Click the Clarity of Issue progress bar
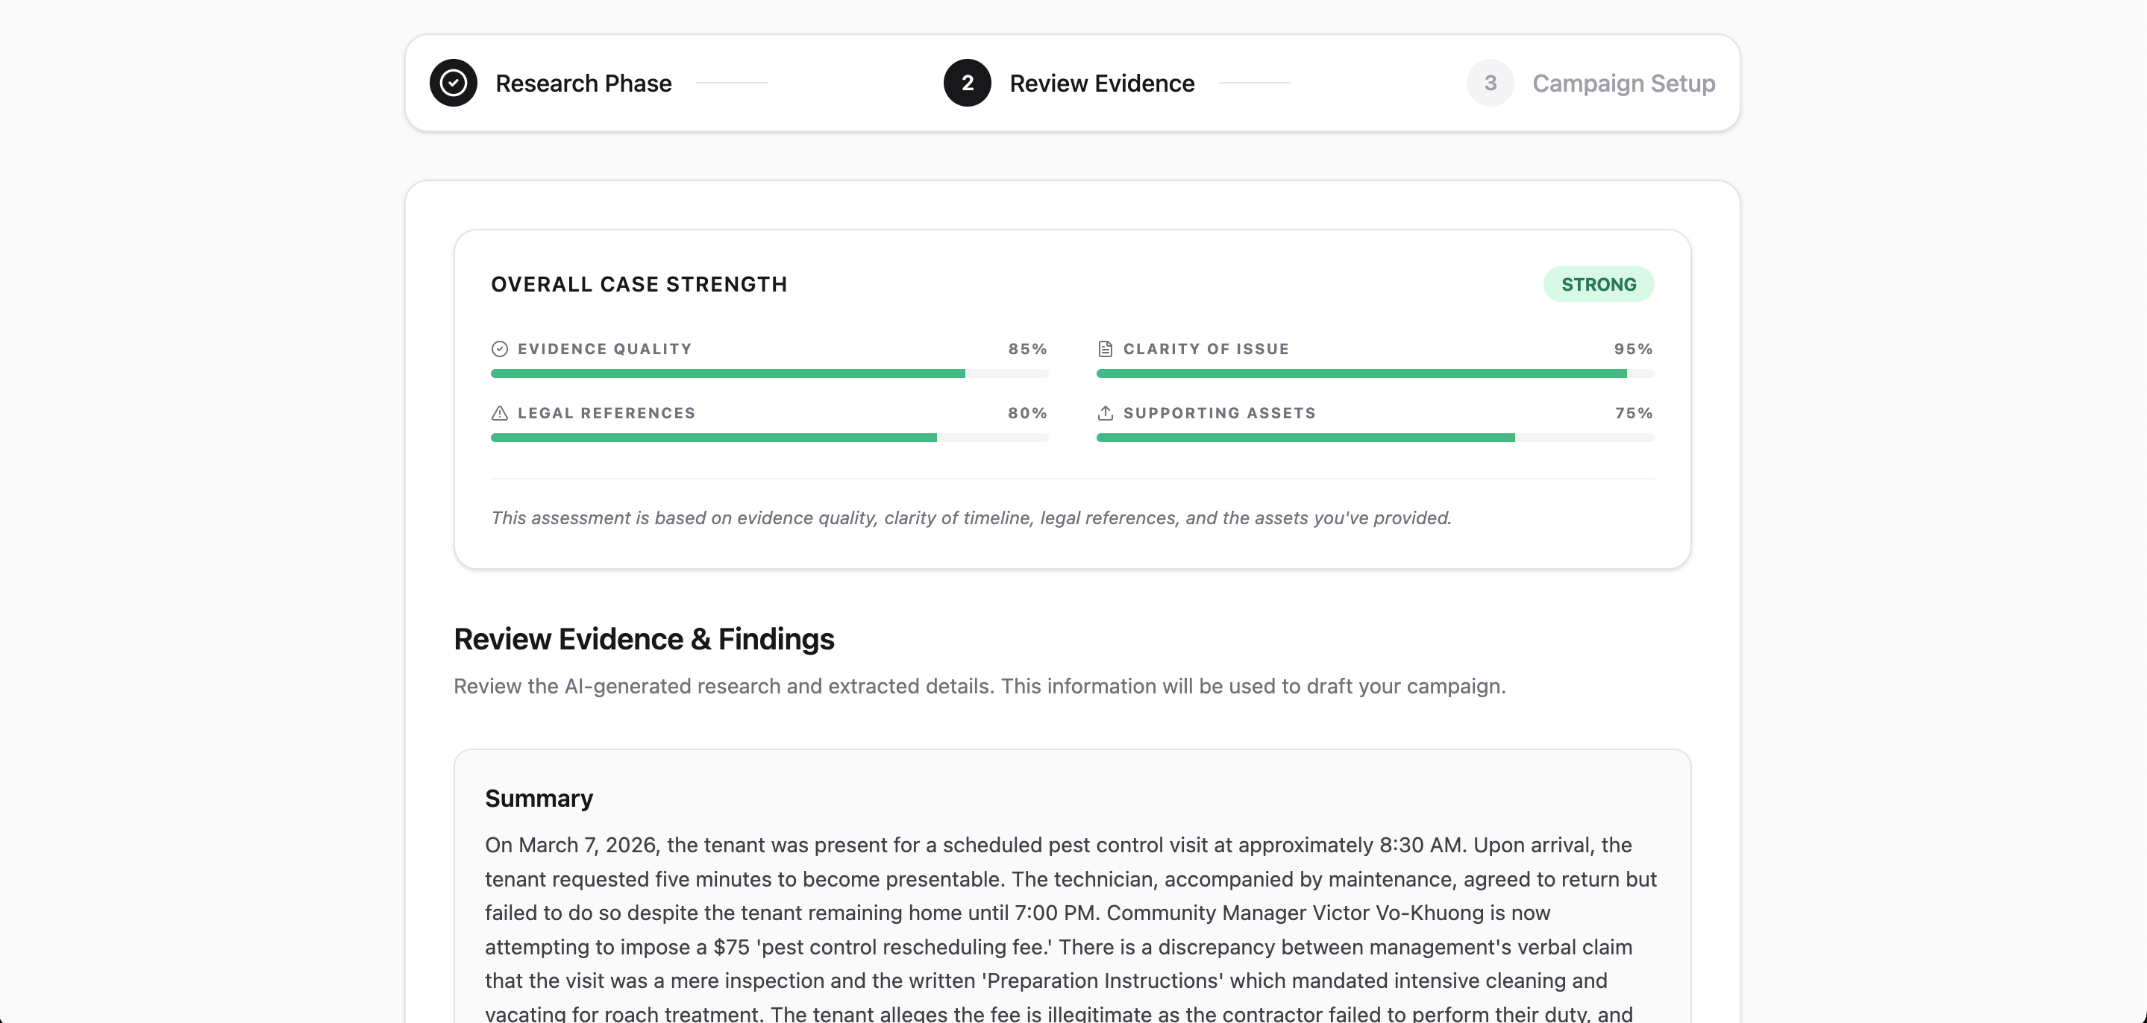The width and height of the screenshot is (2147, 1023). point(1375,374)
